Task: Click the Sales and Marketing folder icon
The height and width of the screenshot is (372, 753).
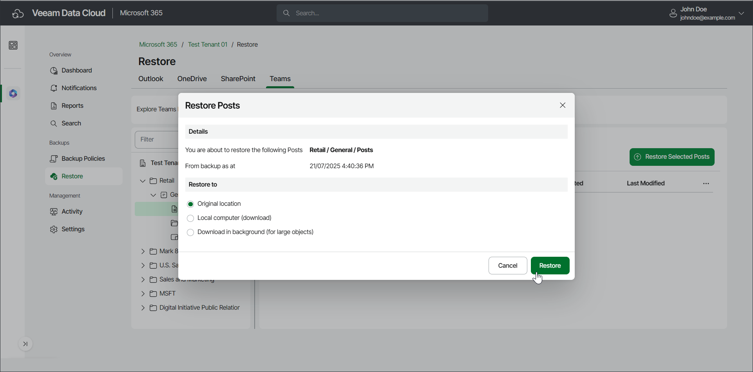Action: pyautogui.click(x=153, y=279)
